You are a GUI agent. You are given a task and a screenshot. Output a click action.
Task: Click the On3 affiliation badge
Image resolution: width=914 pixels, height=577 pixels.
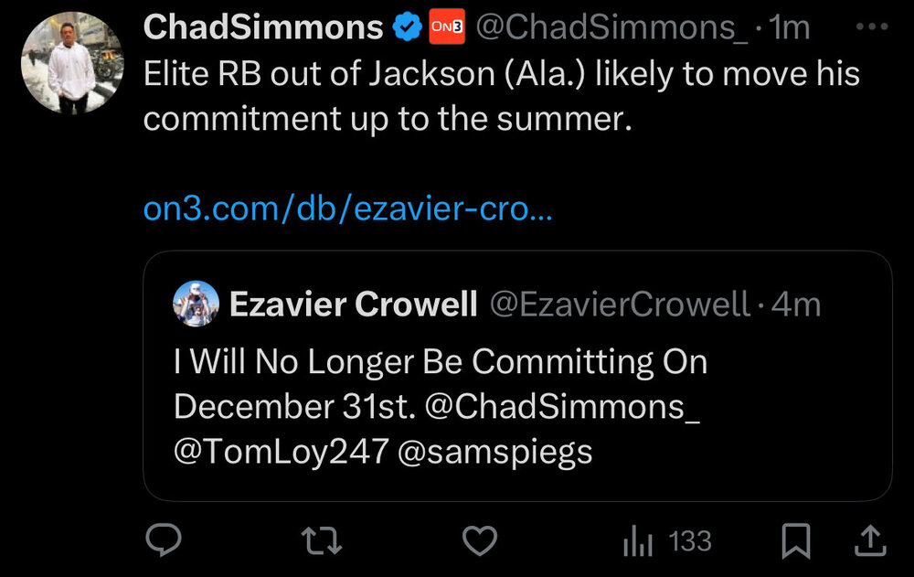click(x=447, y=28)
